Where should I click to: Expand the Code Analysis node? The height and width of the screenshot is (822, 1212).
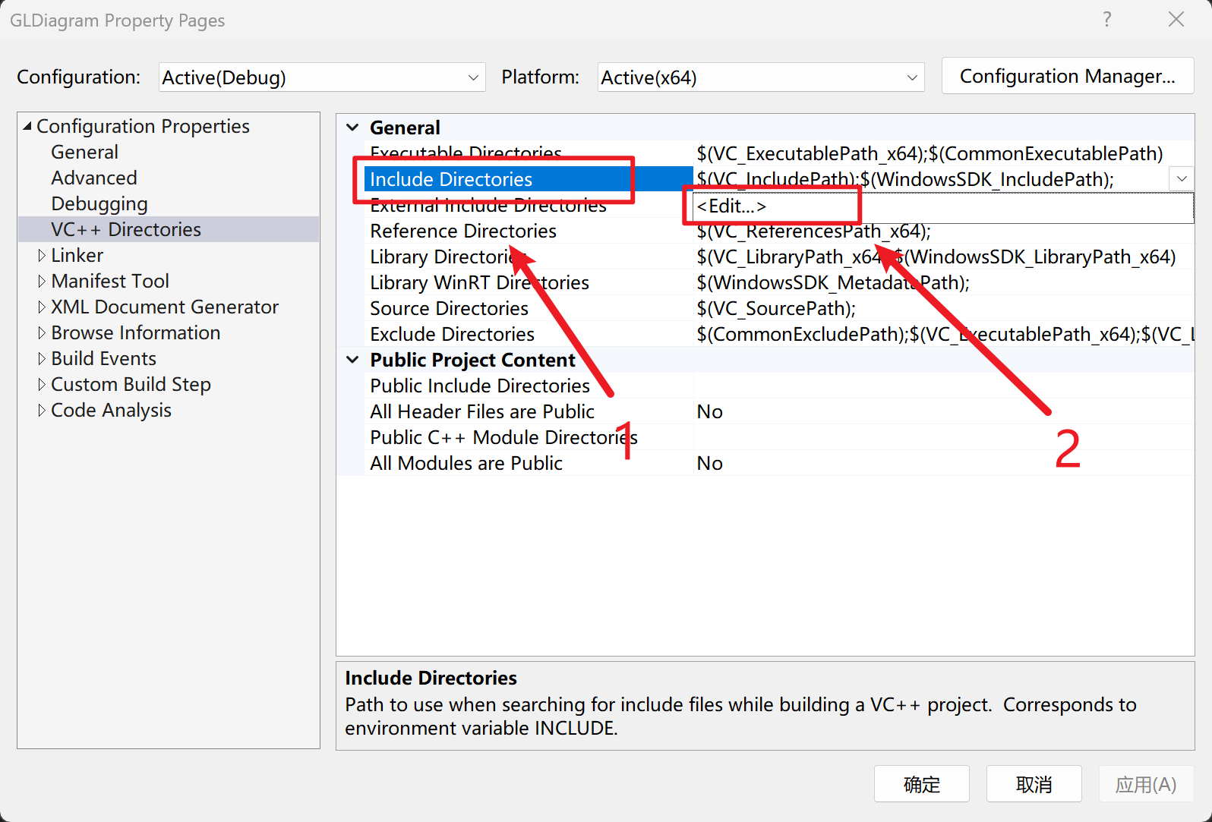[42, 410]
